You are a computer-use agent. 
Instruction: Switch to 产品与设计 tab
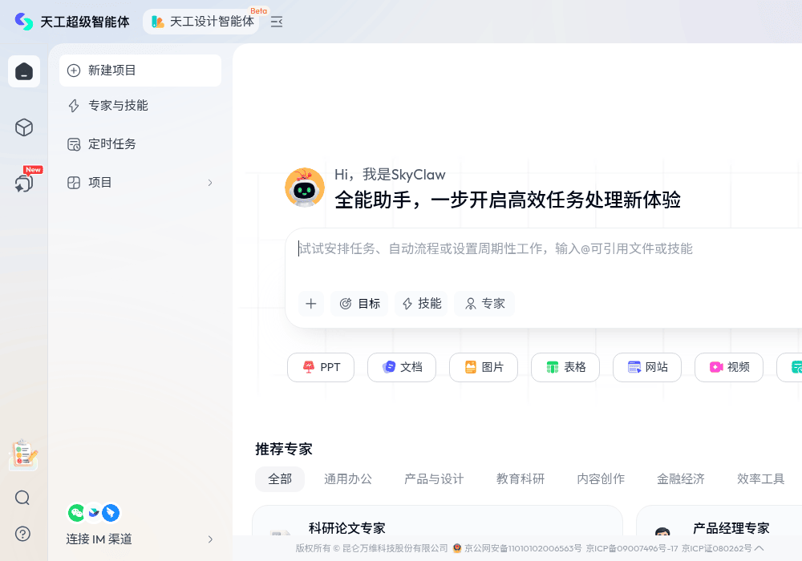click(434, 479)
